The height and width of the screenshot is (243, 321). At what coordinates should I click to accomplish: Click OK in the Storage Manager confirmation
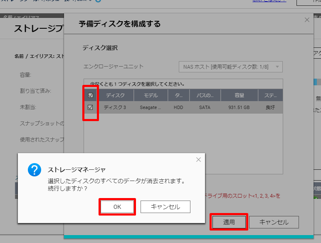[x=117, y=207]
